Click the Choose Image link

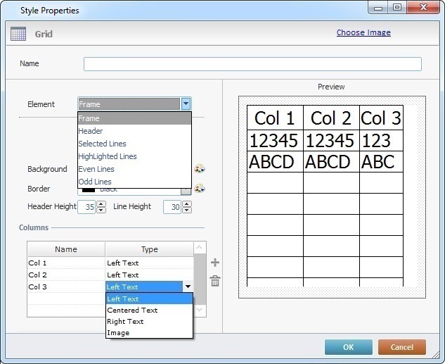pos(363,32)
